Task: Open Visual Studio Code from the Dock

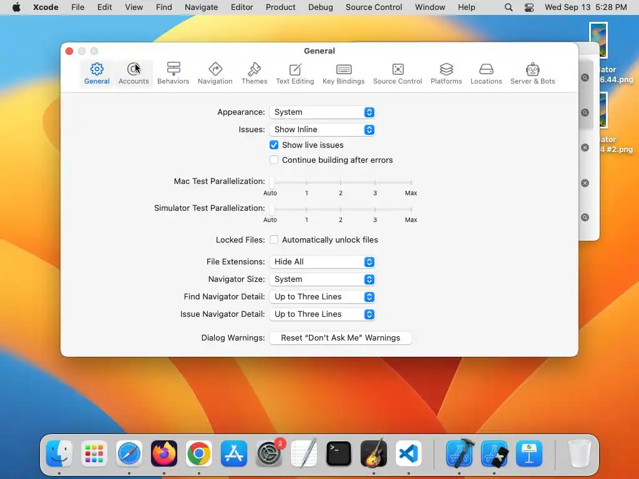Action: click(409, 453)
